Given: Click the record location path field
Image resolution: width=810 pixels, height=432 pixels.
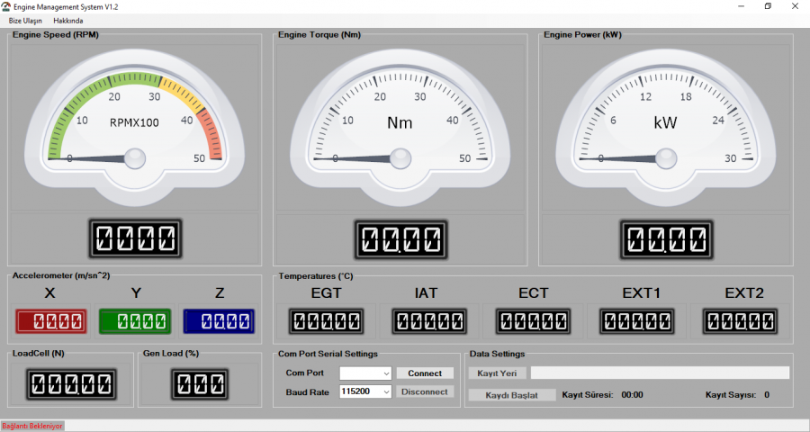Looking at the screenshot, I should (660, 373).
